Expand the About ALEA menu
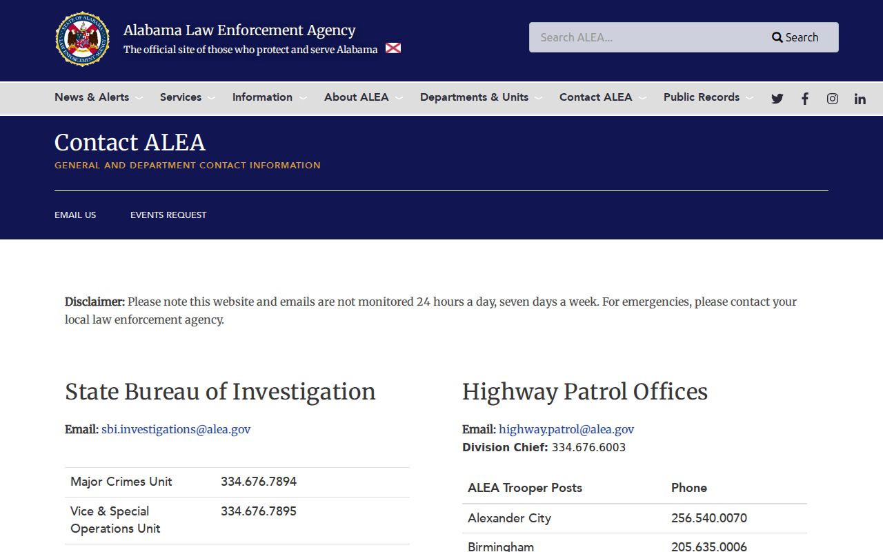Screen dimensions: 883x552 pos(364,97)
